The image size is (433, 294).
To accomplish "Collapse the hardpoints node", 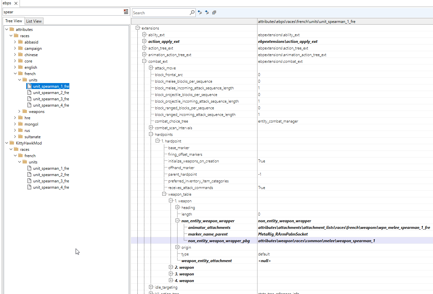I will (x=151, y=134).
